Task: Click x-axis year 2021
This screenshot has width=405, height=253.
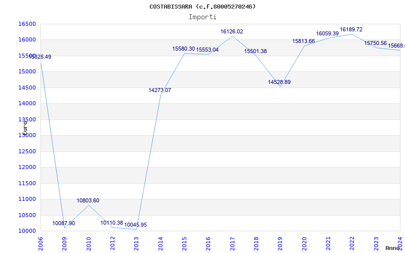Action: [328, 243]
